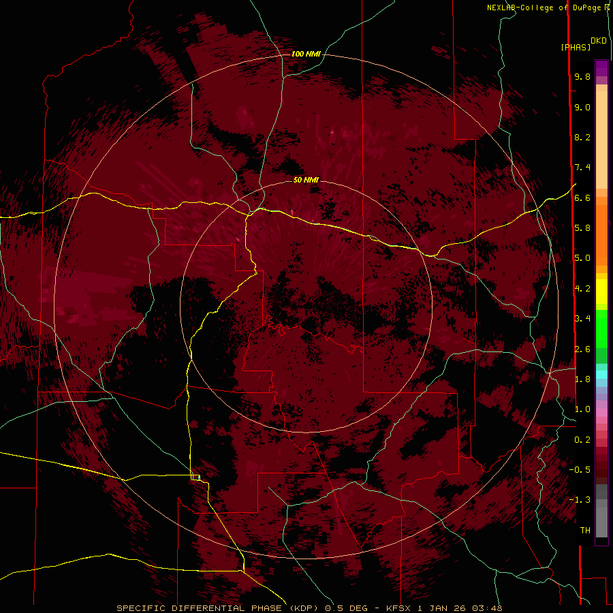The width and height of the screenshot is (613, 613).
Task: Select the "2.6" scale value
Action: 582,349
